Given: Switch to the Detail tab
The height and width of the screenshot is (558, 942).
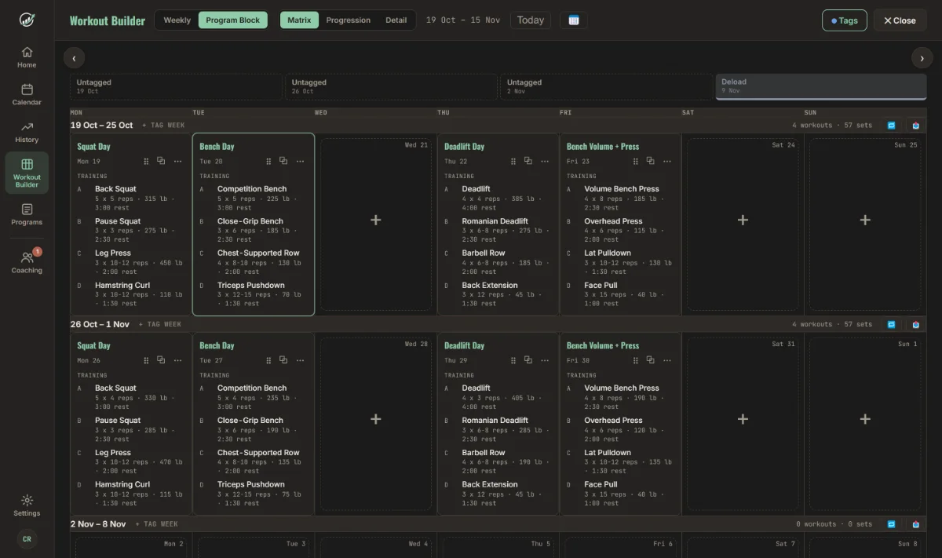Looking at the screenshot, I should (x=396, y=20).
